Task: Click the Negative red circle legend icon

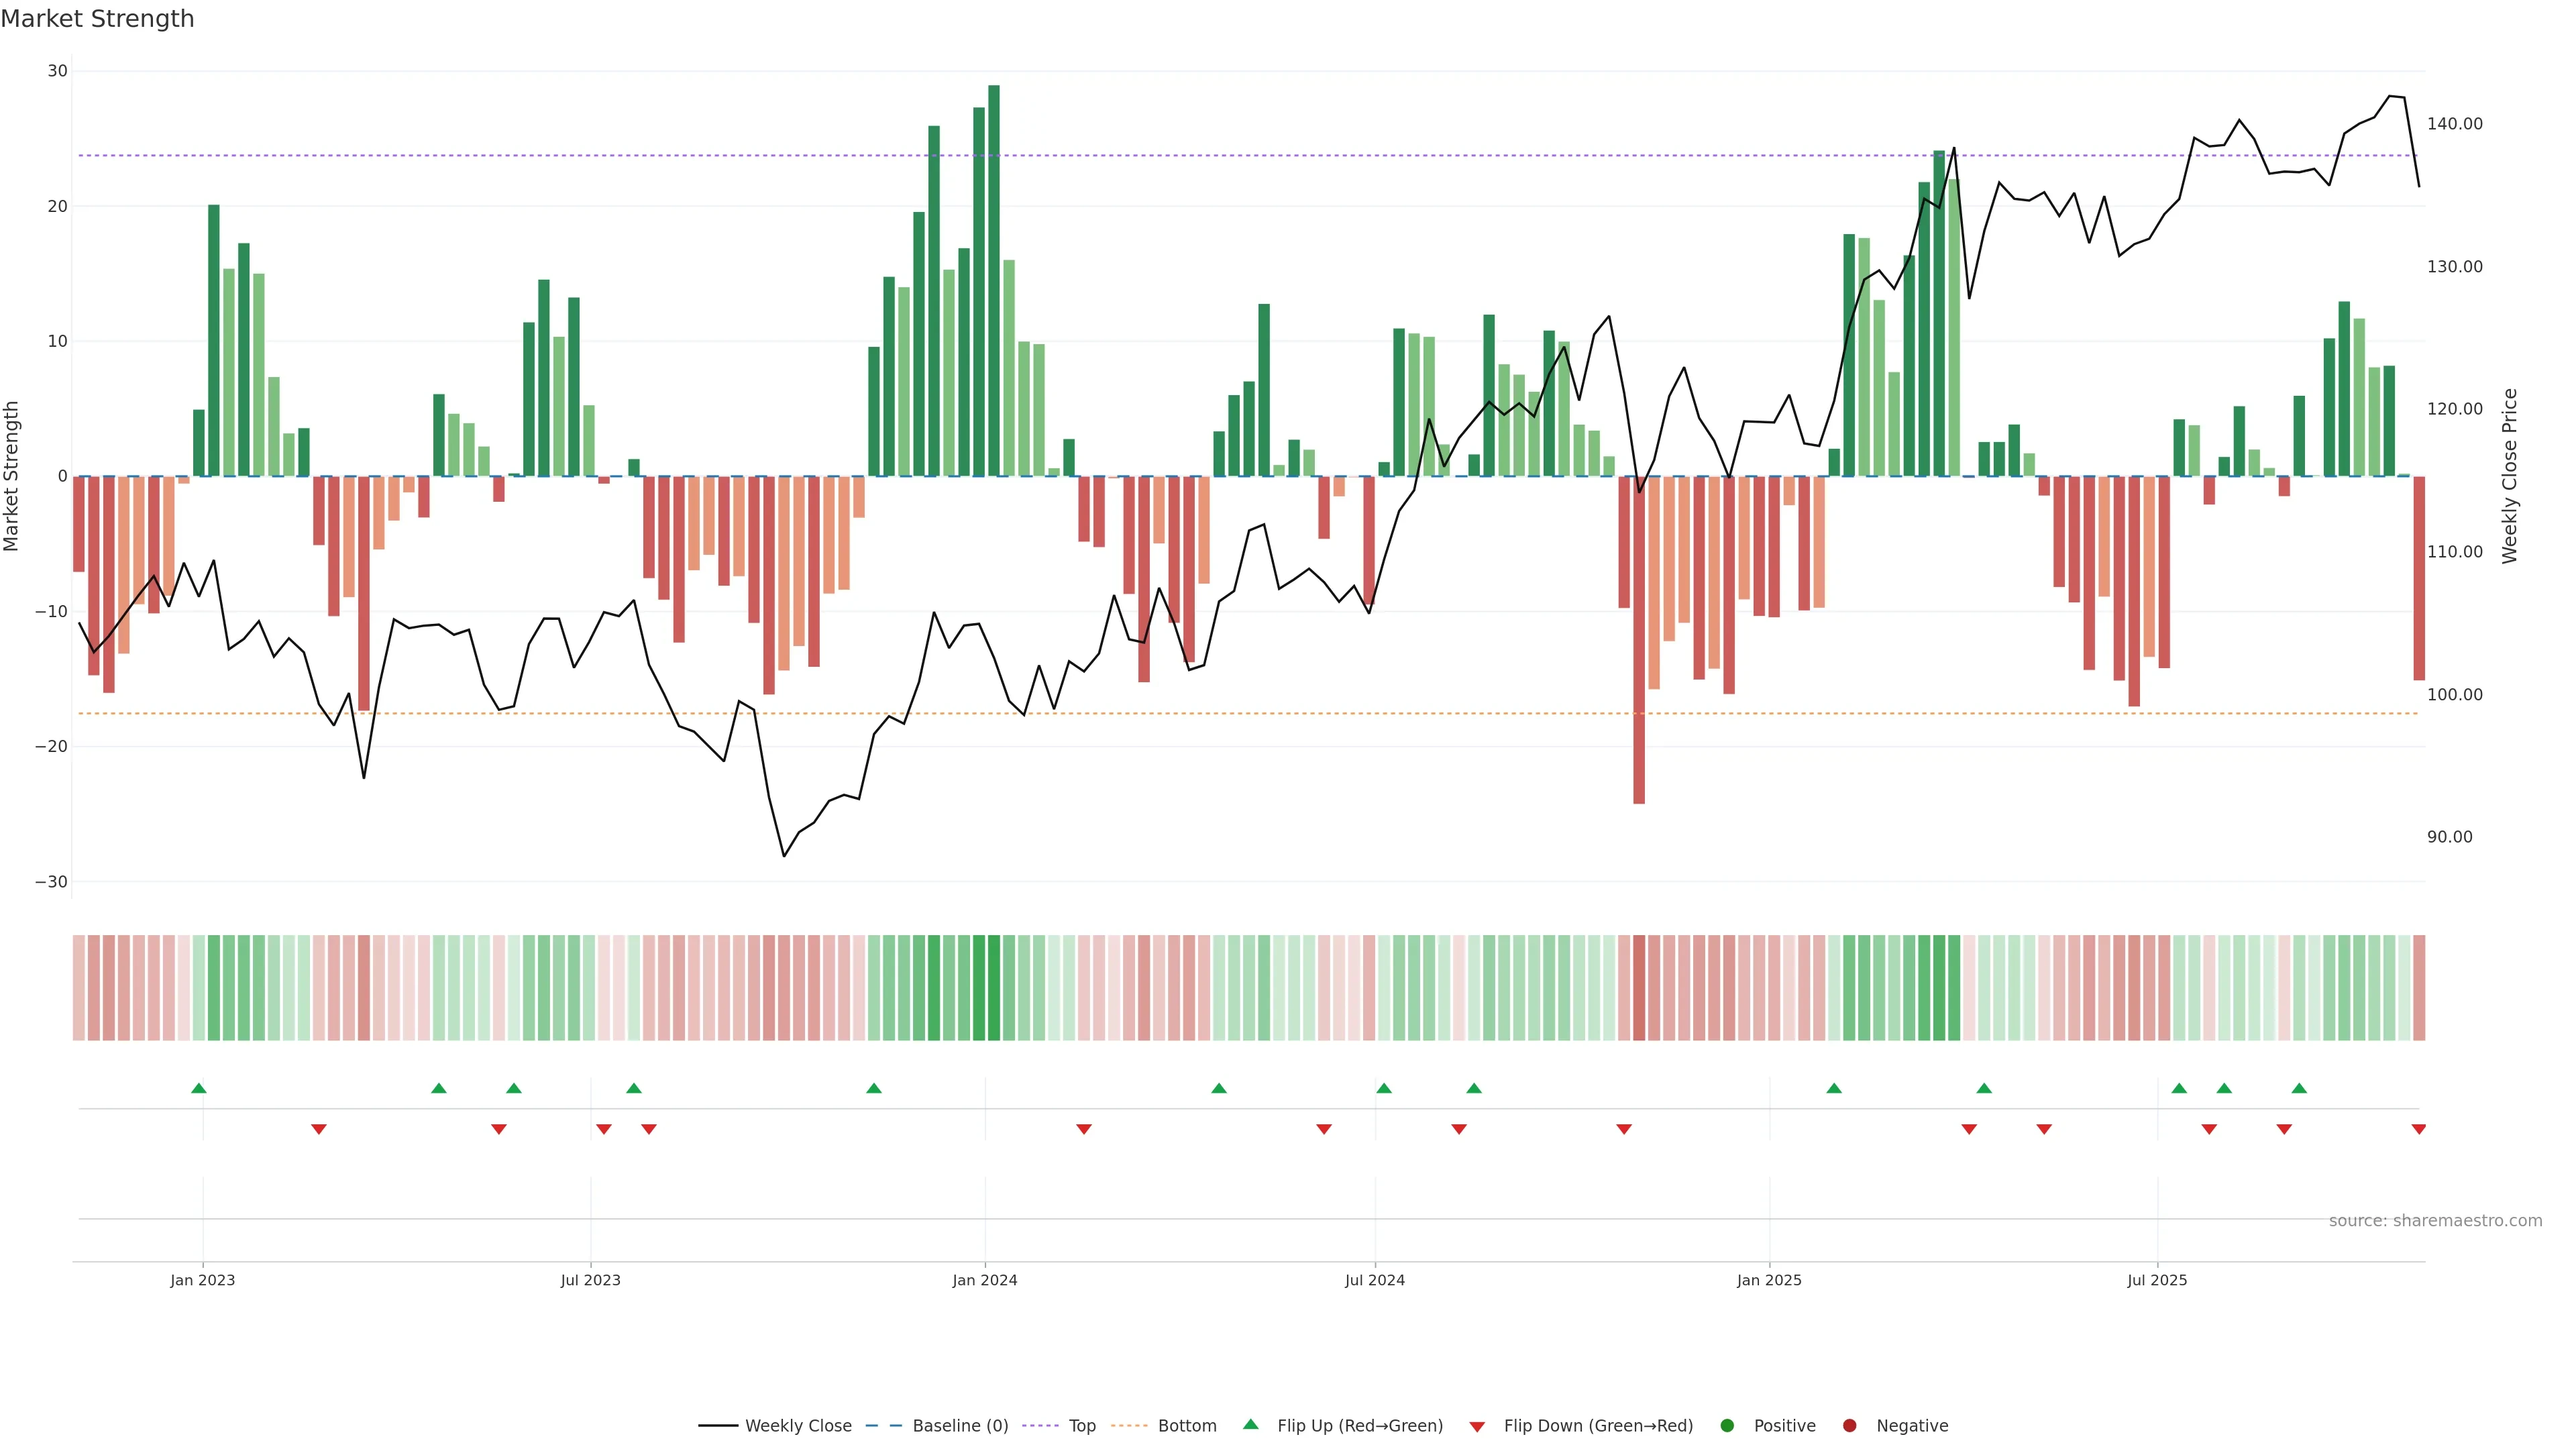Action: click(x=1849, y=1425)
